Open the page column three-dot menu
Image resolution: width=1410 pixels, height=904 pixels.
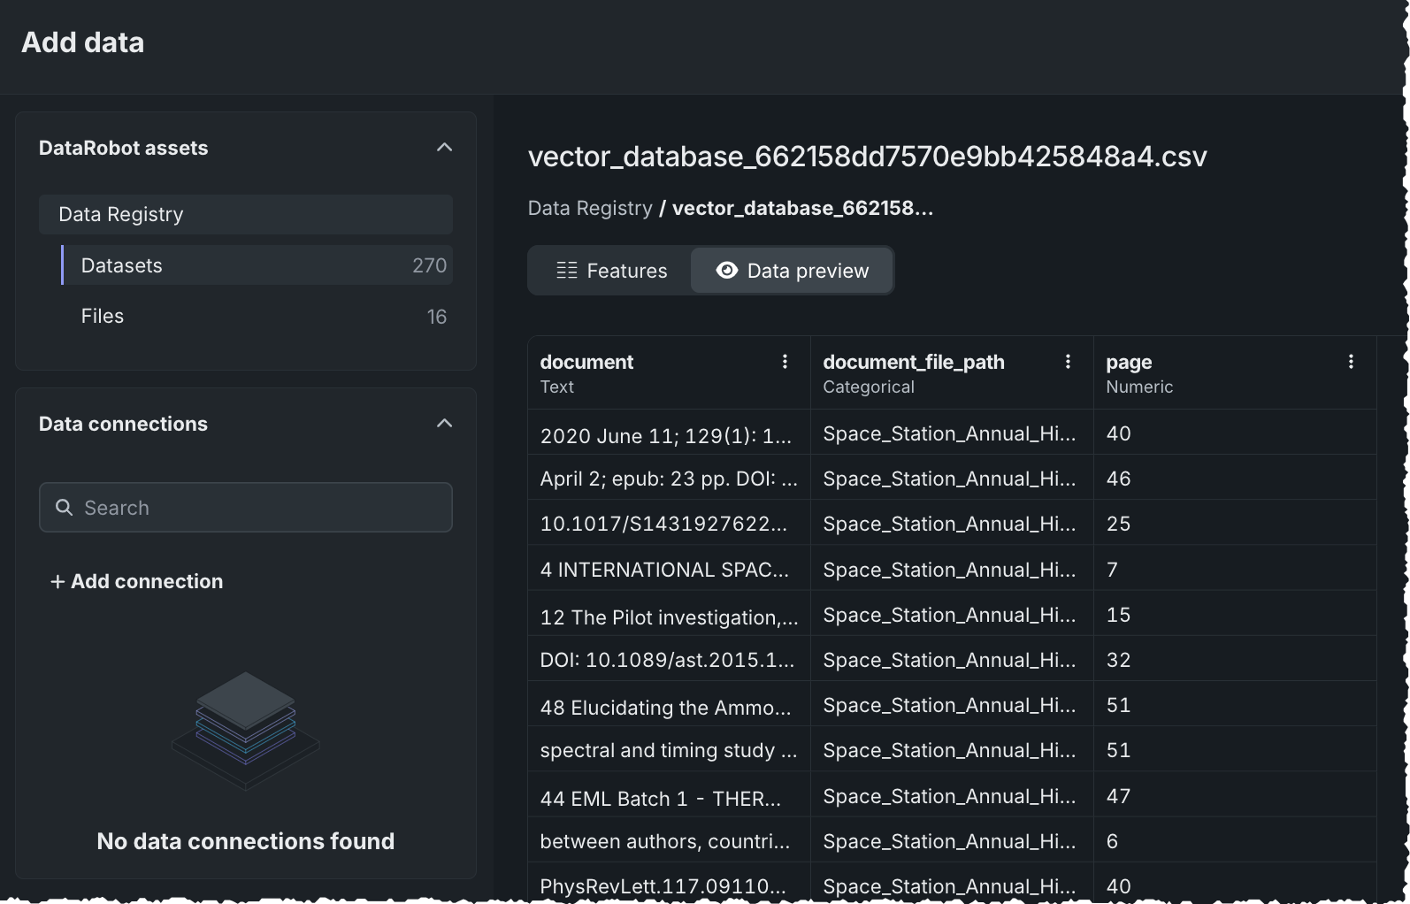(1351, 362)
